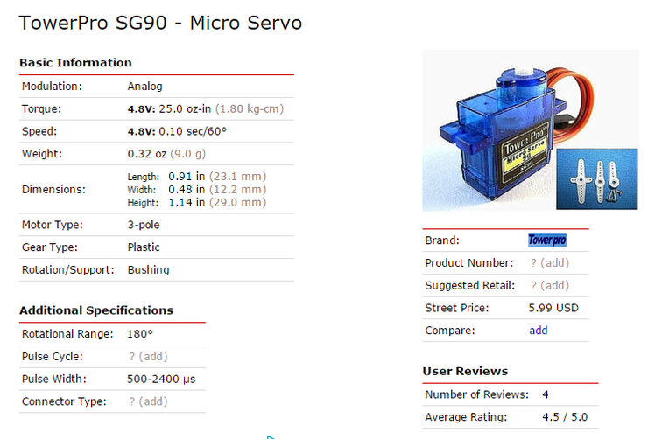This screenshot has height=439, width=648.
Task: Click the 'TowerPro SG90 - Micro Servo' title
Action: [x=160, y=23]
